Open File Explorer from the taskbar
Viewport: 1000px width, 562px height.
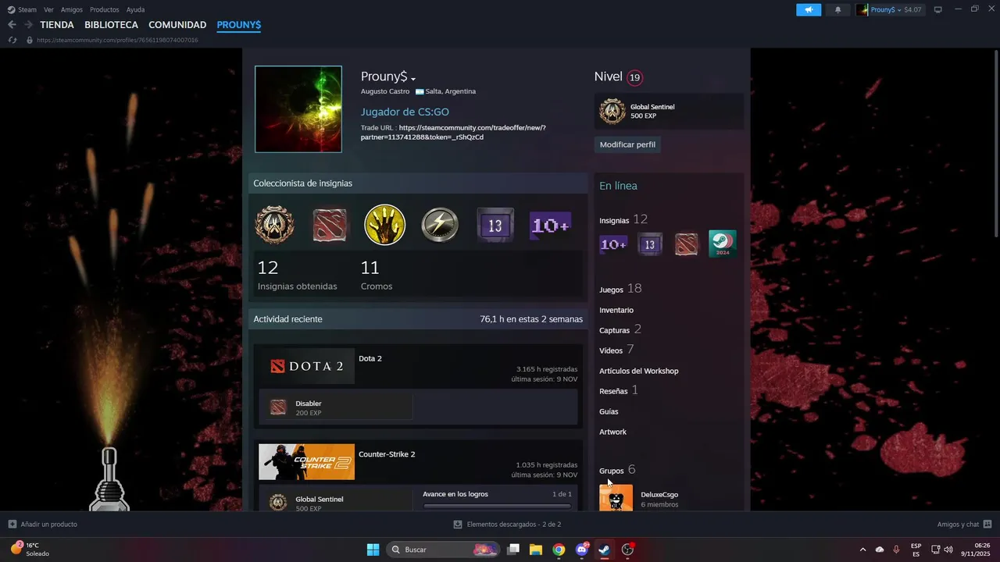tap(536, 550)
